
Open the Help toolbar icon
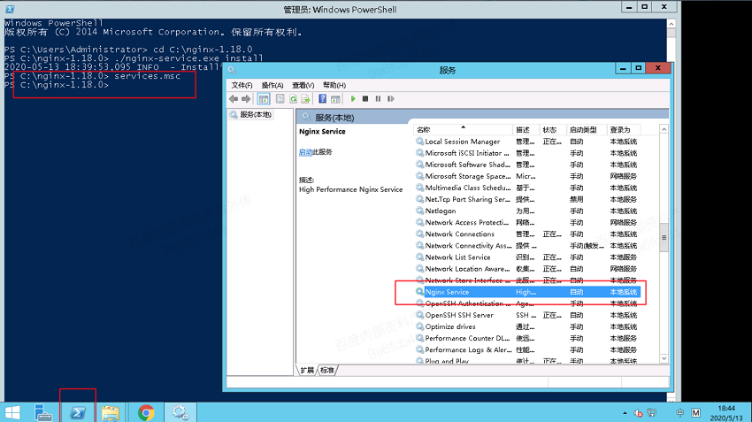tap(323, 99)
